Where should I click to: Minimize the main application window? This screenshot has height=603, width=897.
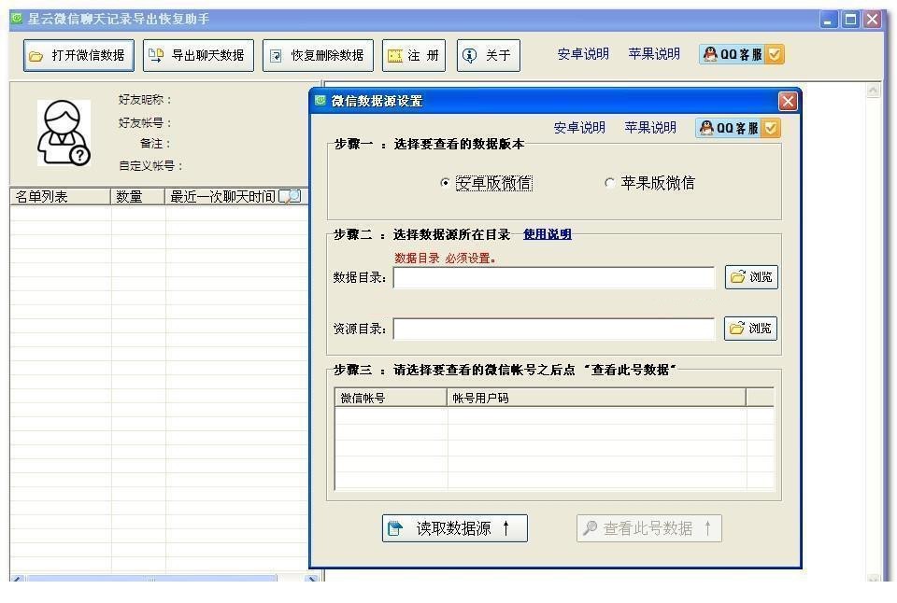[x=829, y=20]
